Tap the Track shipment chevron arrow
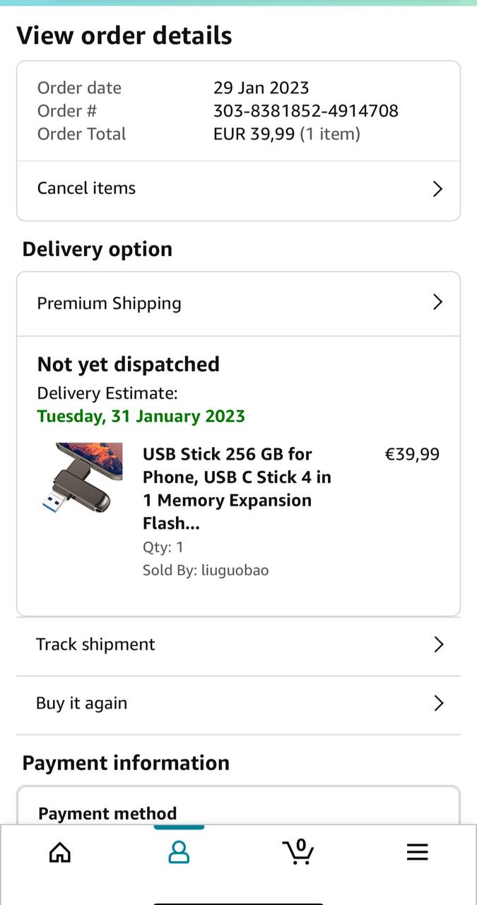The width and height of the screenshot is (477, 905). pos(438,644)
